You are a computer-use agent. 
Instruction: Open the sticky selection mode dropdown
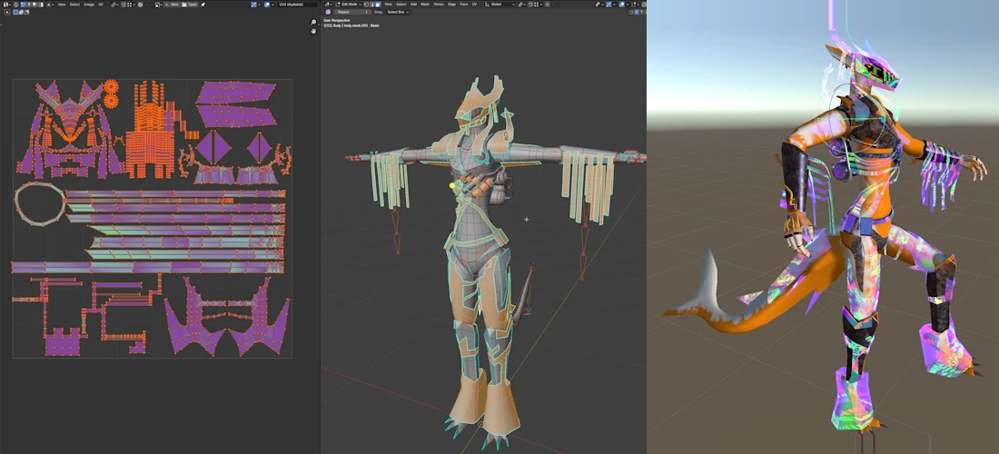[x=50, y=5]
